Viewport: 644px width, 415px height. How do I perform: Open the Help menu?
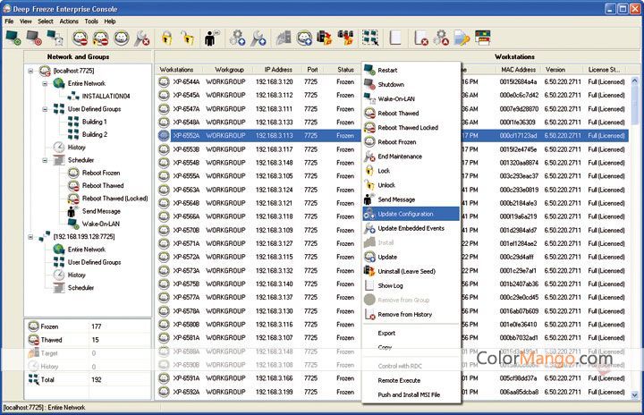pyautogui.click(x=110, y=21)
